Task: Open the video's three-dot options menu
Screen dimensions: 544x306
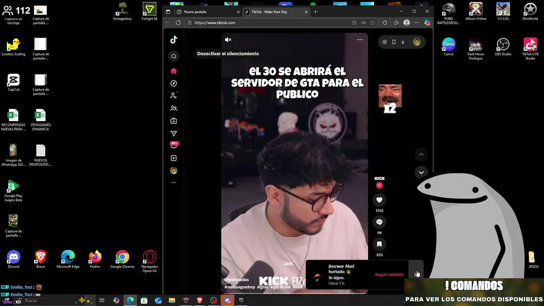Action: tap(360, 40)
